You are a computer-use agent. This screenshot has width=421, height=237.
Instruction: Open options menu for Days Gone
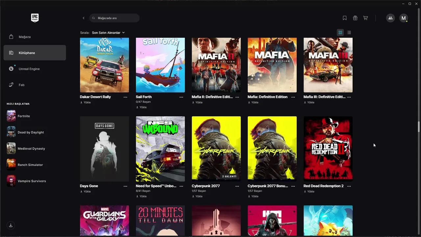[x=125, y=186]
